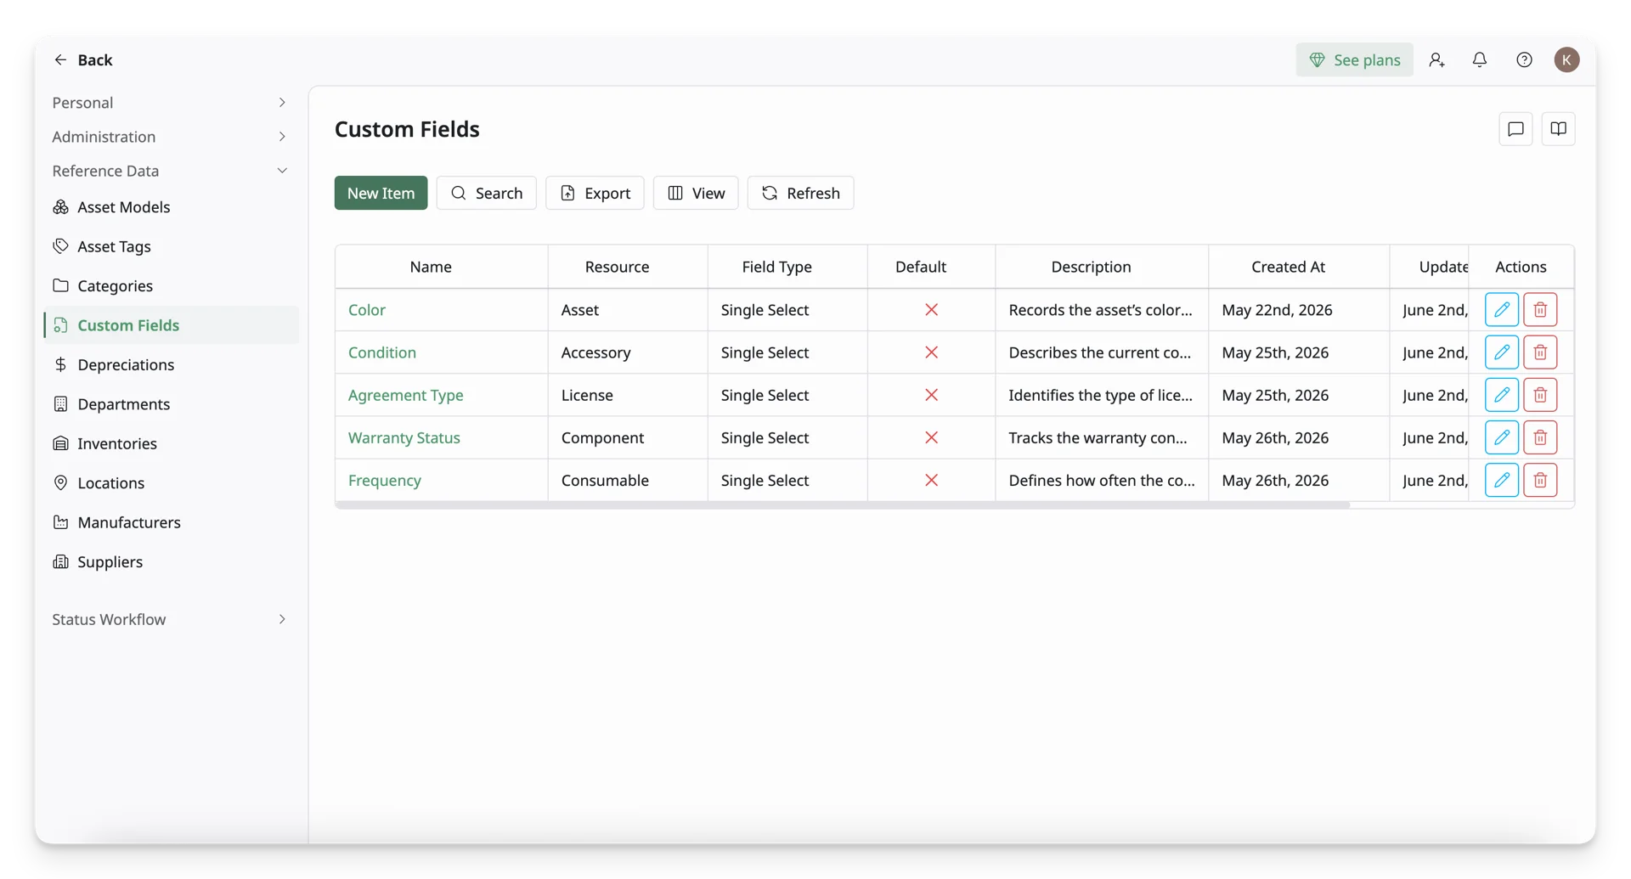1631x879 pixels.
Task: Delete the Warranty Status field via trash icon
Action: [1539, 437]
